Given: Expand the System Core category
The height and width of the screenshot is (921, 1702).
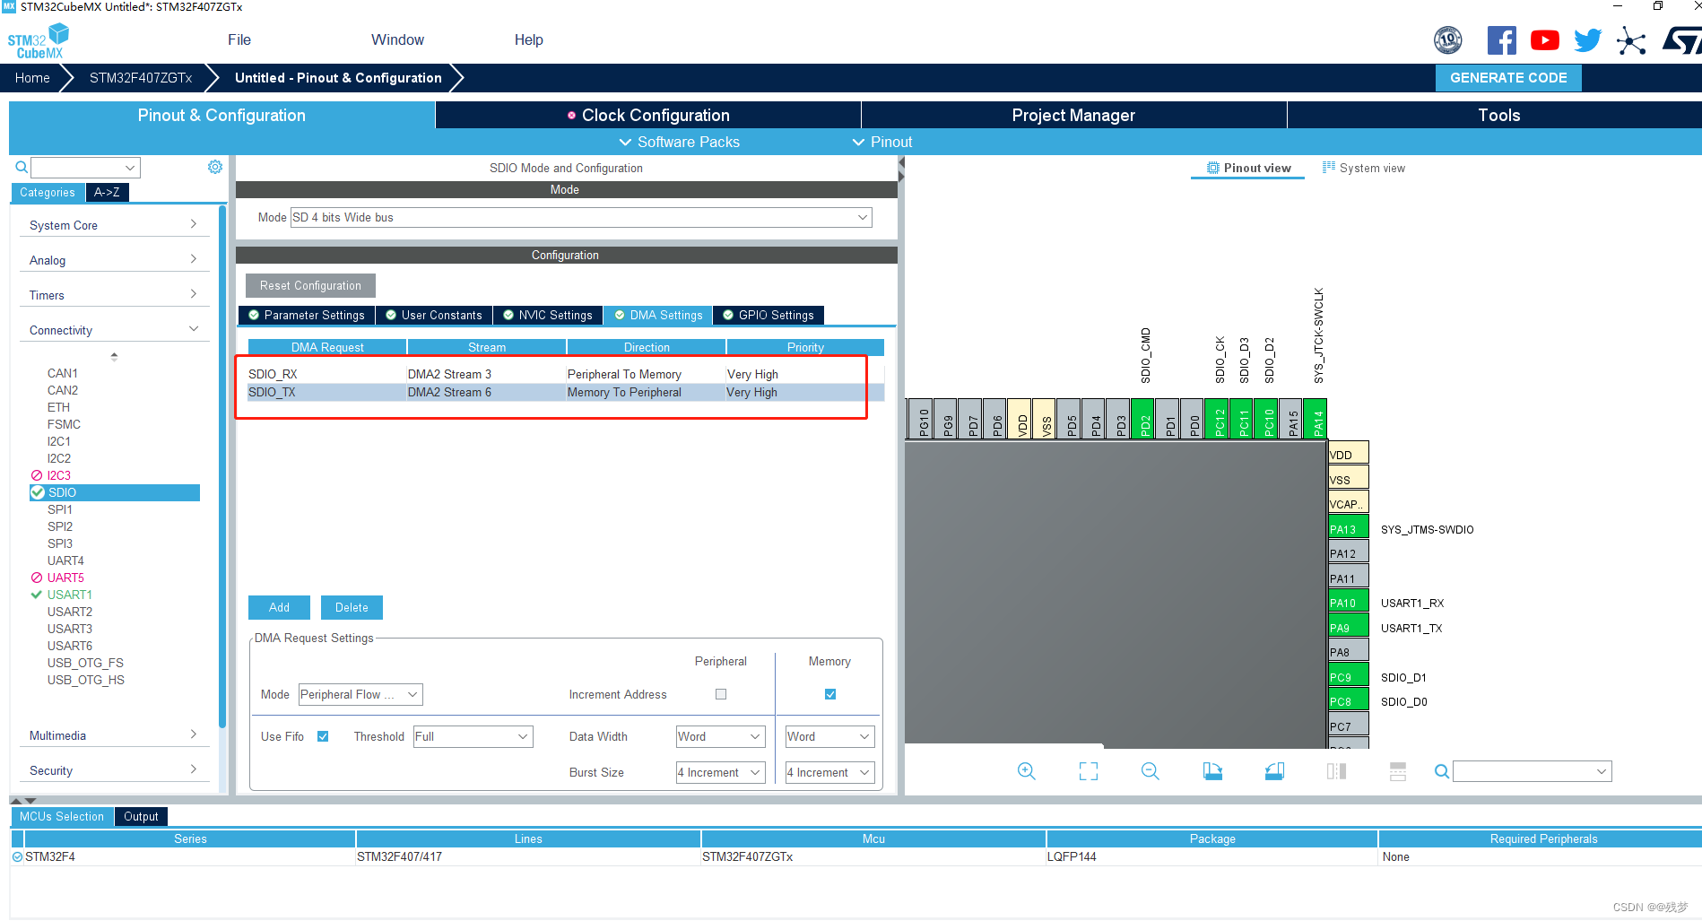Looking at the screenshot, I should 113,224.
